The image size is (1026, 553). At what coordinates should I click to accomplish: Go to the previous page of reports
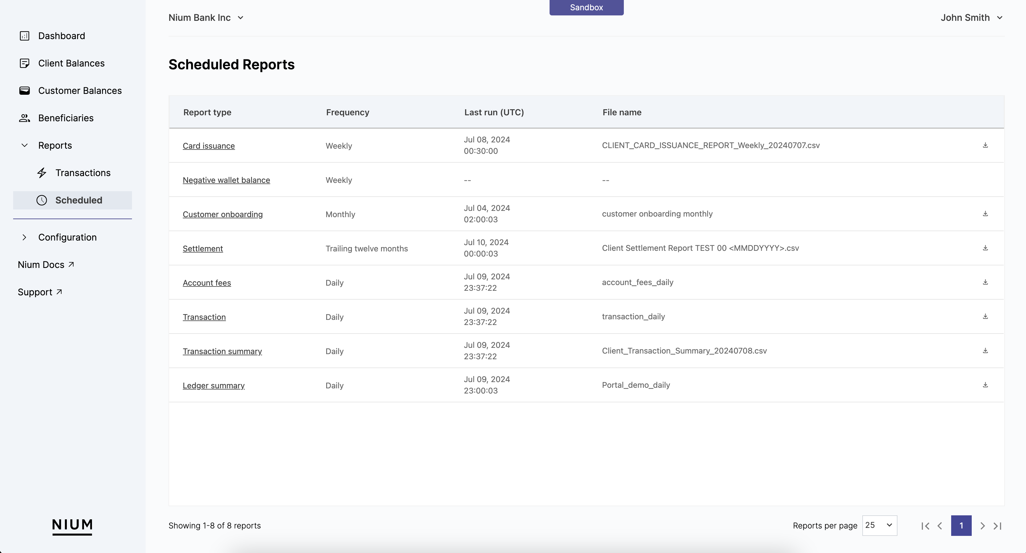pyautogui.click(x=940, y=526)
